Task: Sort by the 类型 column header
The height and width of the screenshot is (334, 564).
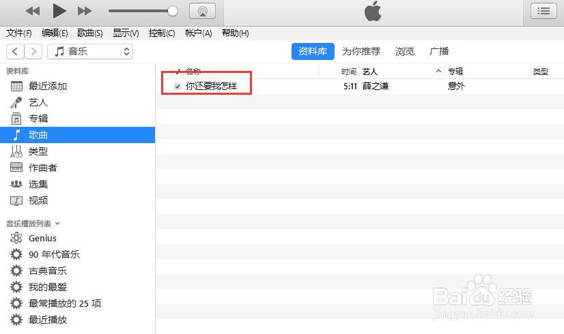Action: click(x=540, y=72)
